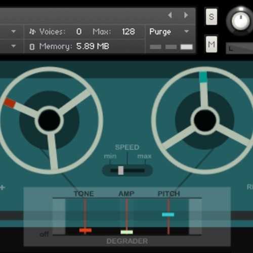
Task: Expand the dropdown arrow left of Voices
Action: [14, 31]
